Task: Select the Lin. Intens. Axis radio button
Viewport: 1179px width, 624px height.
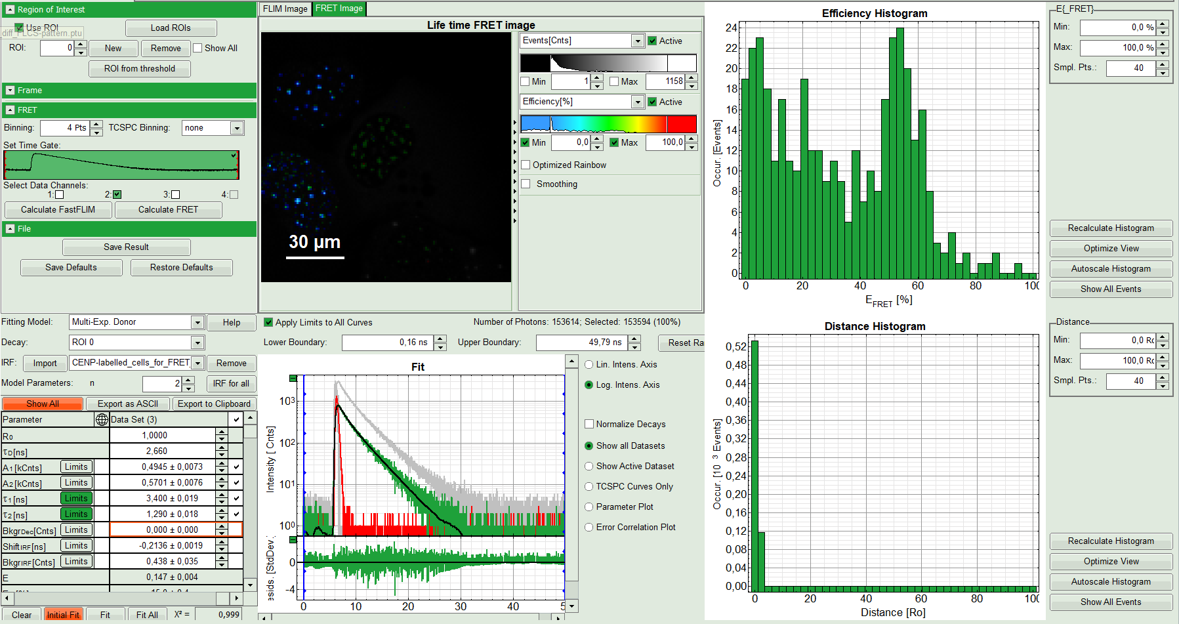Action: [589, 365]
